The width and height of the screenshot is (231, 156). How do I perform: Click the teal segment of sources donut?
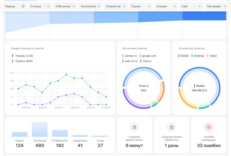pos(154,104)
